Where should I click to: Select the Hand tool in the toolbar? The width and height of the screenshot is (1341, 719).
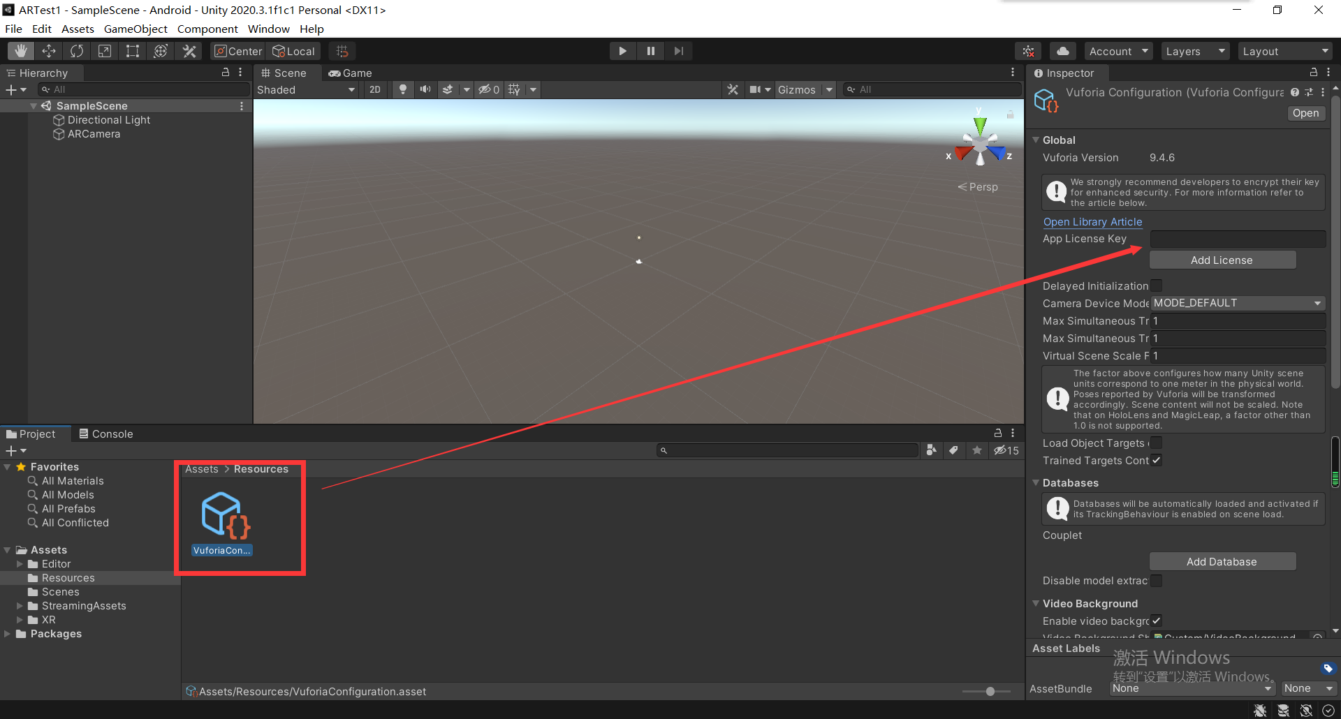coord(20,50)
